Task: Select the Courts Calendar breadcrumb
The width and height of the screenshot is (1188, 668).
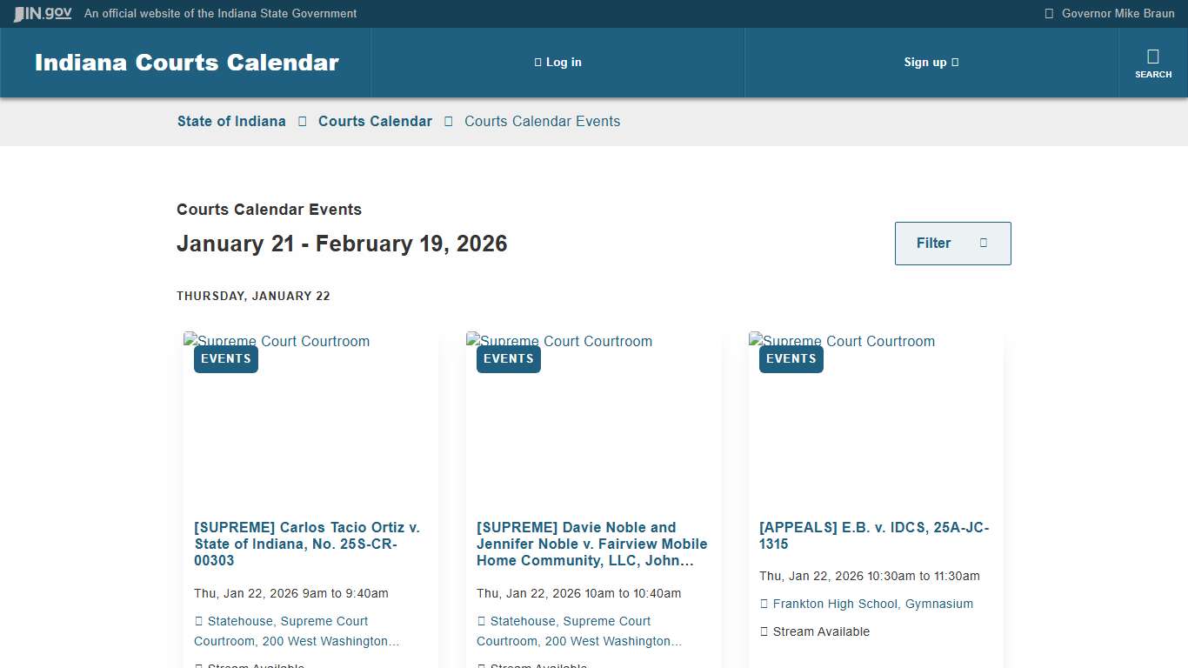Action: [375, 121]
